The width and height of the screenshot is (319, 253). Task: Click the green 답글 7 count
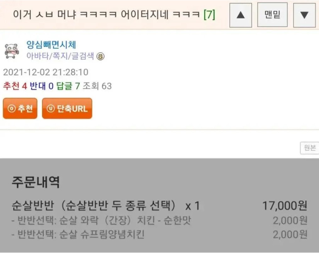point(68,86)
